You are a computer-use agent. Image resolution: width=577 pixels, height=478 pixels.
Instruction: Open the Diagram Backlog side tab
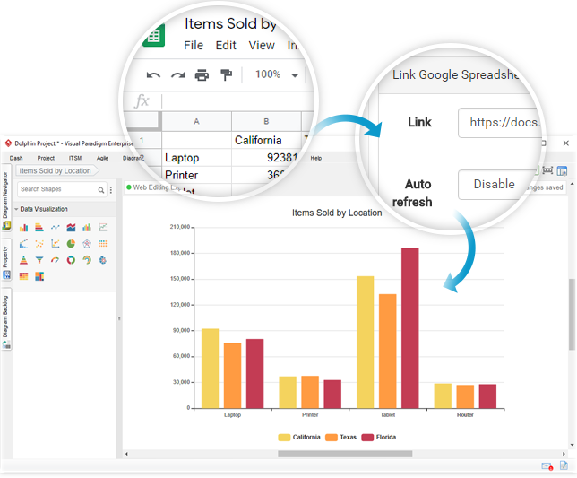6,320
